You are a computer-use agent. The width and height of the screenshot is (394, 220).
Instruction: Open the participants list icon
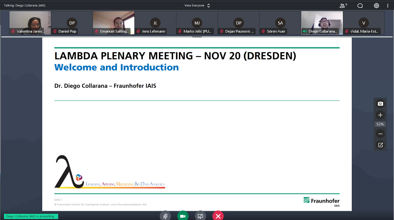click(x=343, y=5)
